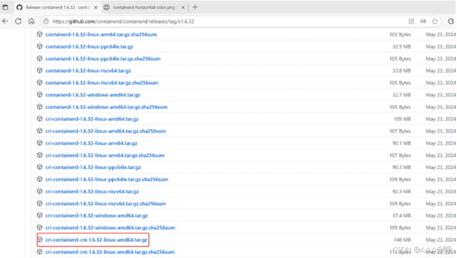The width and height of the screenshot is (457, 258).
Task: Click package icon beside containerd-1.6.32-linux-riscv64.tar.gz
Action: (40, 70)
